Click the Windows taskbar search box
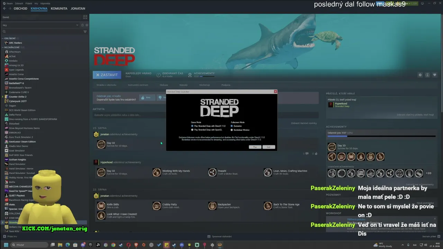The height and width of the screenshot is (249, 443). [x=30, y=245]
